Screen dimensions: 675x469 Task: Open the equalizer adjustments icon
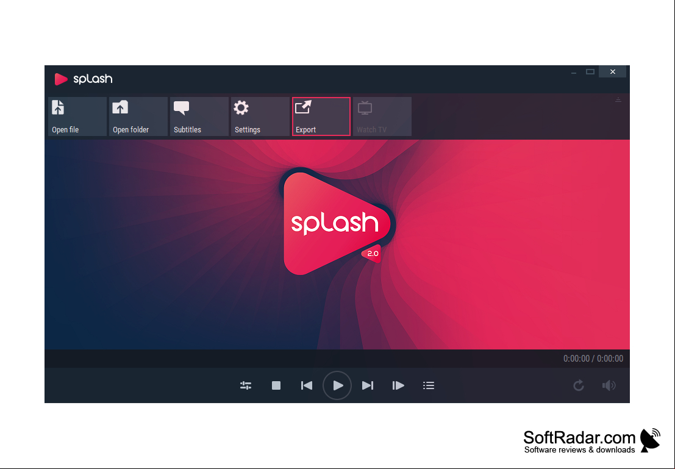tap(246, 385)
